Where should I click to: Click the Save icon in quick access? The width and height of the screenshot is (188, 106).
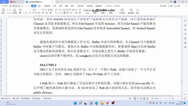(x=11, y=6)
